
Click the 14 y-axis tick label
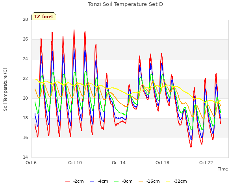point(25,157)
